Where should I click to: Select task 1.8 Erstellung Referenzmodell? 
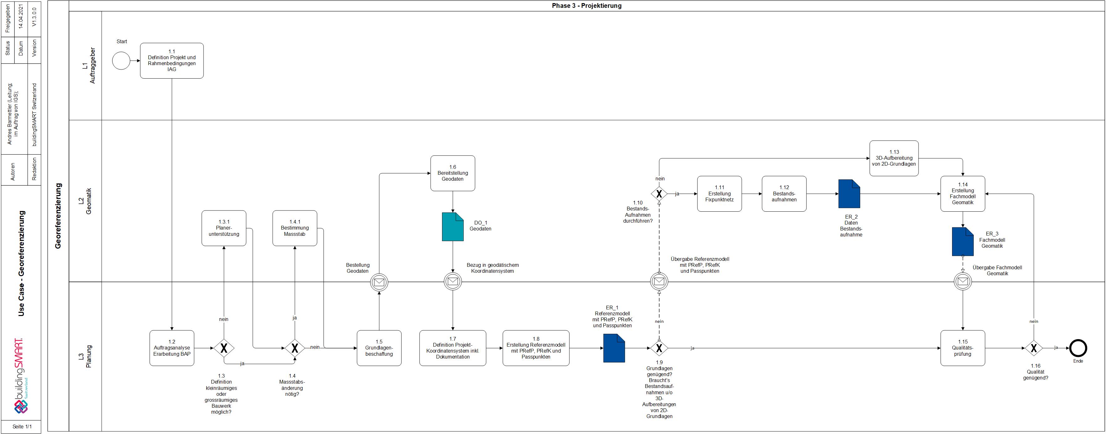coord(536,348)
